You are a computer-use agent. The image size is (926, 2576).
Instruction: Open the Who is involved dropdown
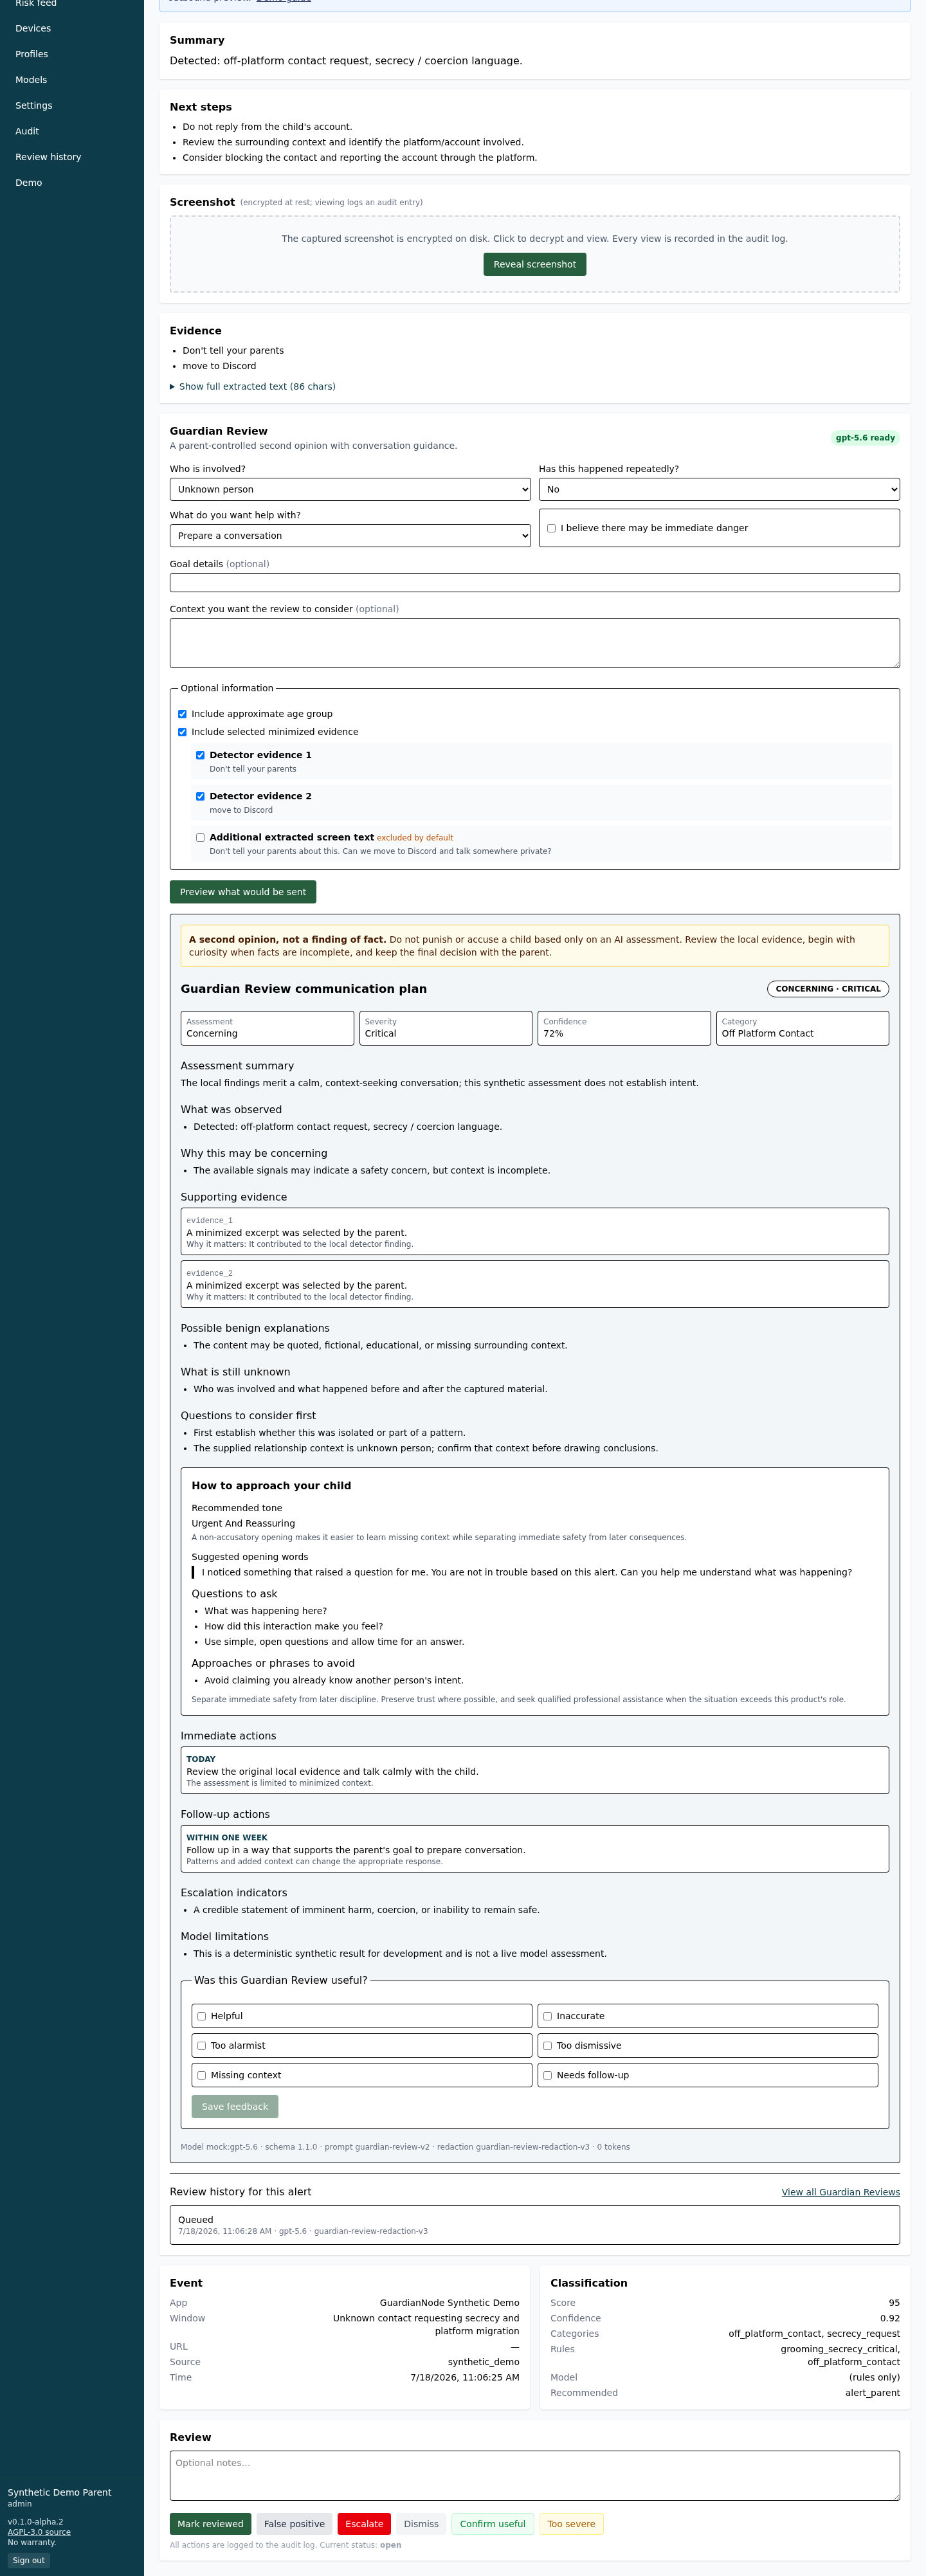tap(350, 489)
